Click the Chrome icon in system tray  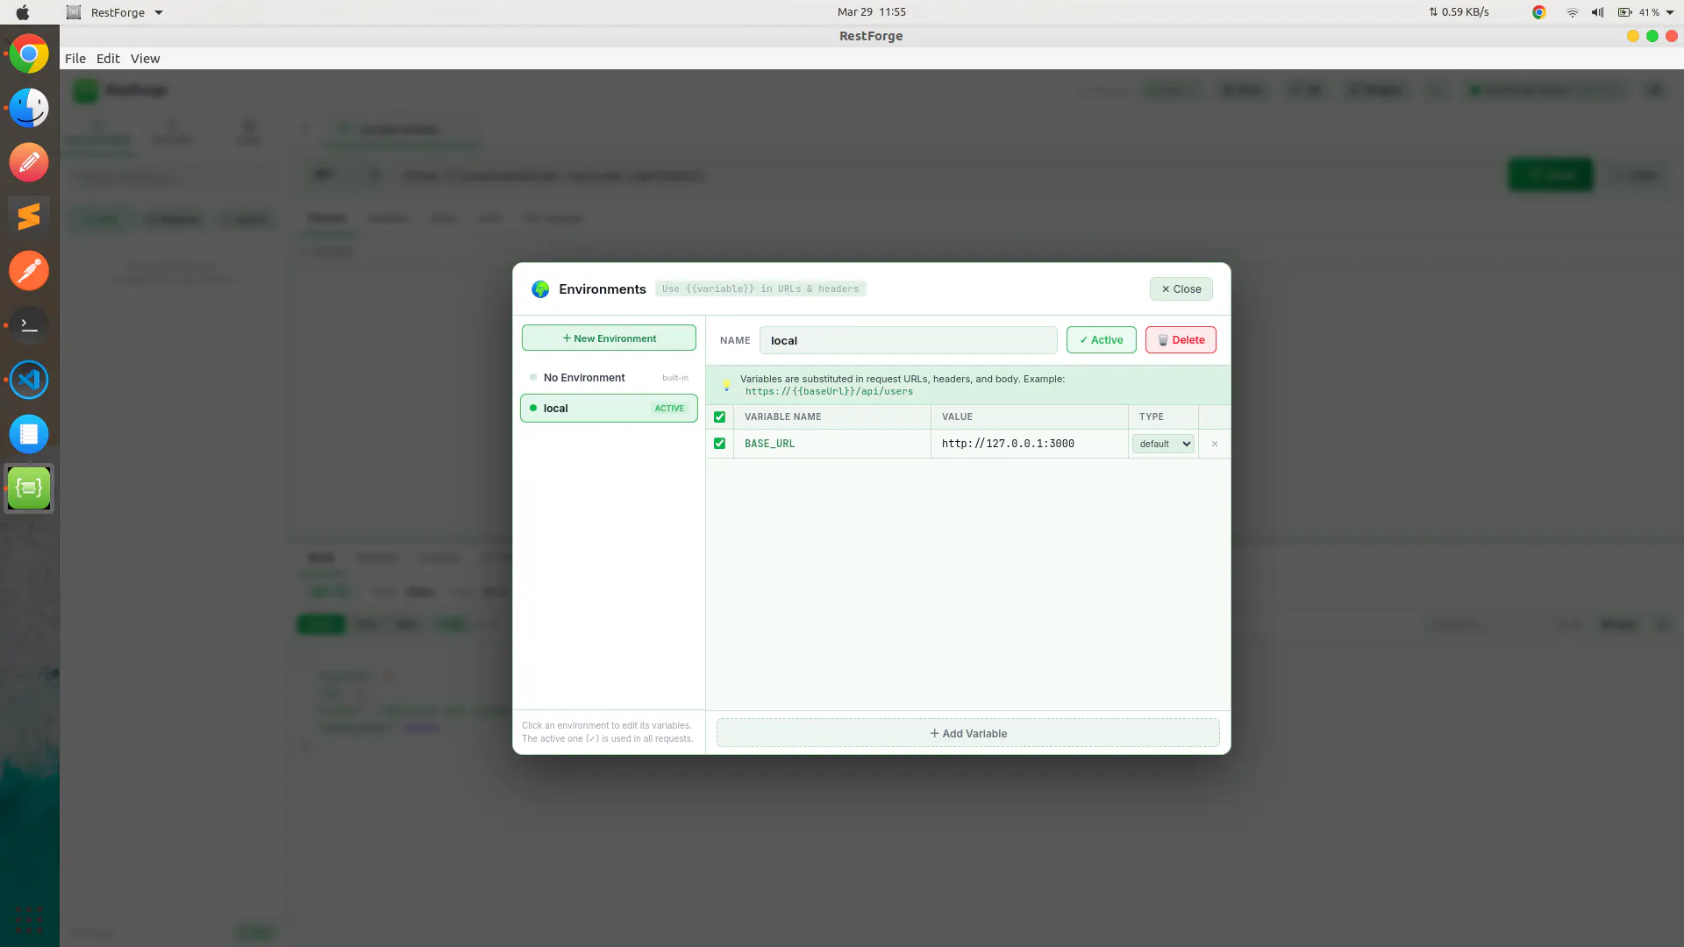click(1538, 12)
